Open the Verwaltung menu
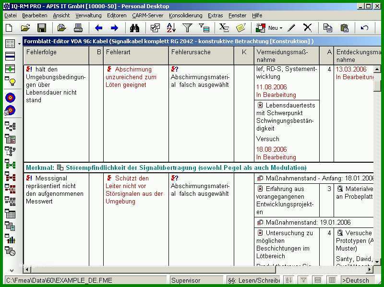Viewport: 384px width, 287px height. 88,15
